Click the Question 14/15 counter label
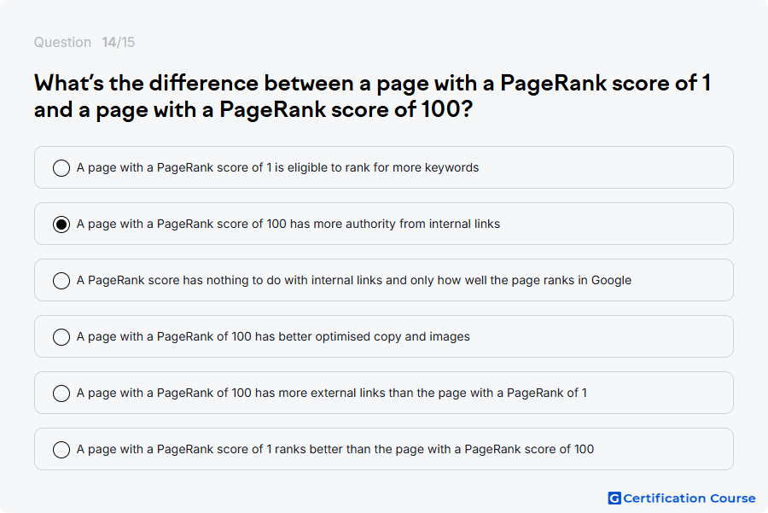This screenshot has width=768, height=513. point(84,42)
